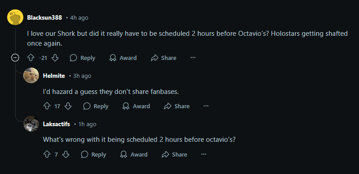Reply to Blacksun388's comment
This screenshot has width=359, height=174.
(x=82, y=58)
